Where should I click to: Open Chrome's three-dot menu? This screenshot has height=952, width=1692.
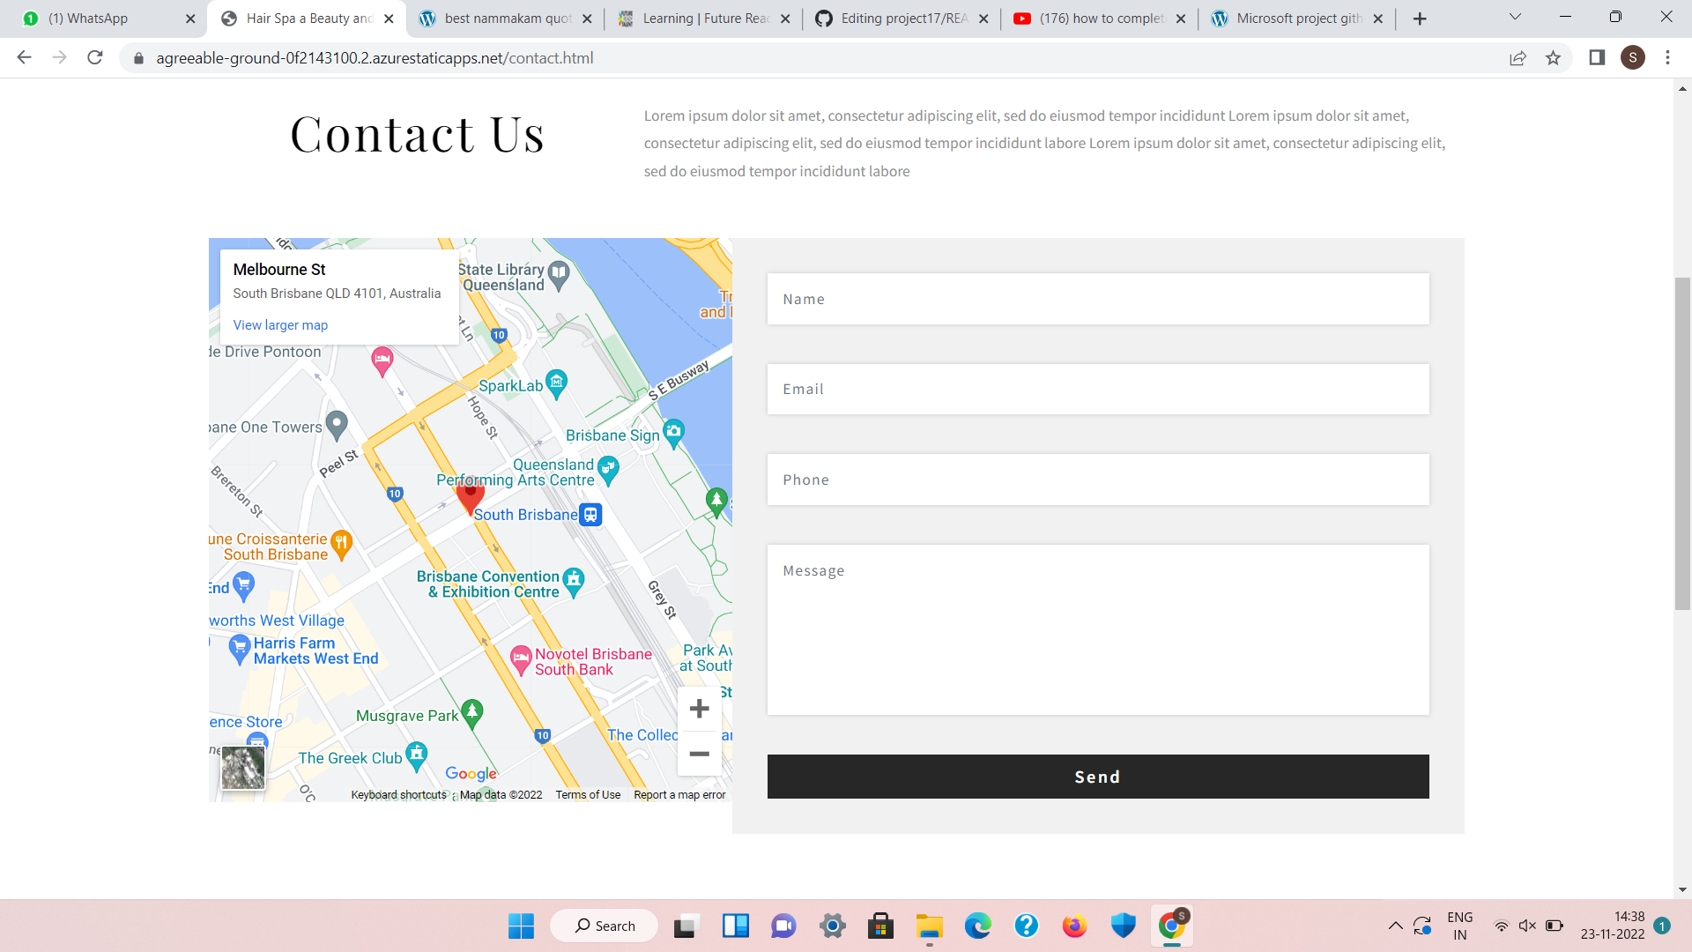1667,58
